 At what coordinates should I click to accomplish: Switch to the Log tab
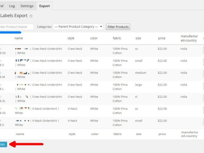point(12,6)
